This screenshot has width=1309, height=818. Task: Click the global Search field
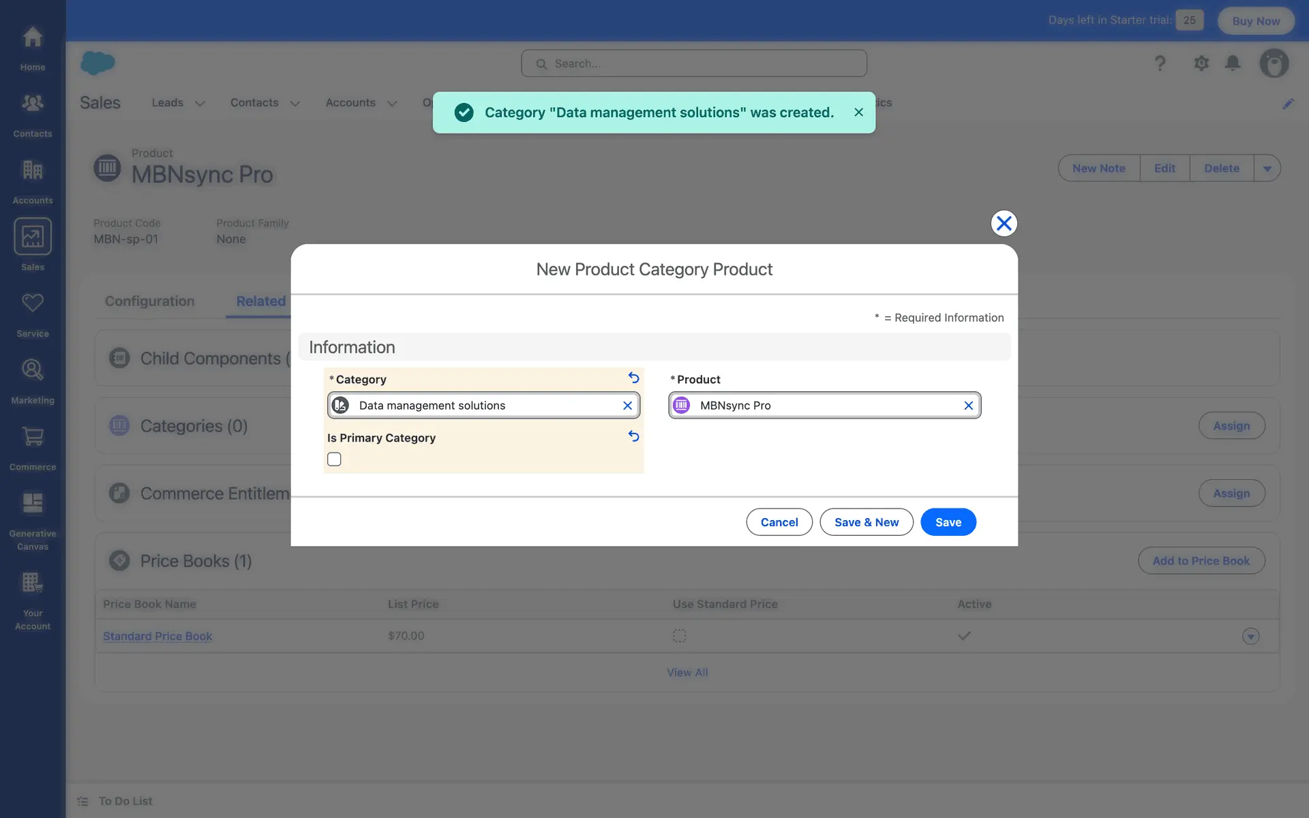click(694, 63)
